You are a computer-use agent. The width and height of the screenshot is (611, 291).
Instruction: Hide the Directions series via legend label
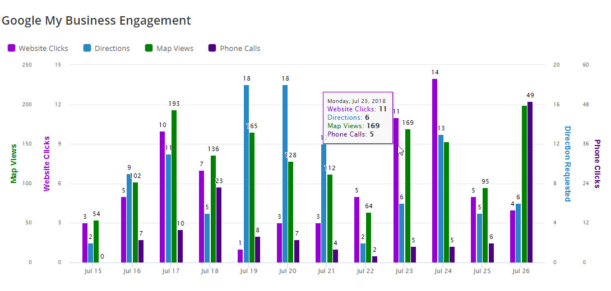pyautogui.click(x=112, y=48)
